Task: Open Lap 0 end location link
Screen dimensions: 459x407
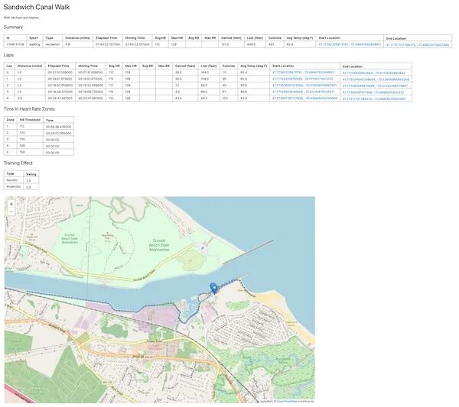Action: point(374,73)
